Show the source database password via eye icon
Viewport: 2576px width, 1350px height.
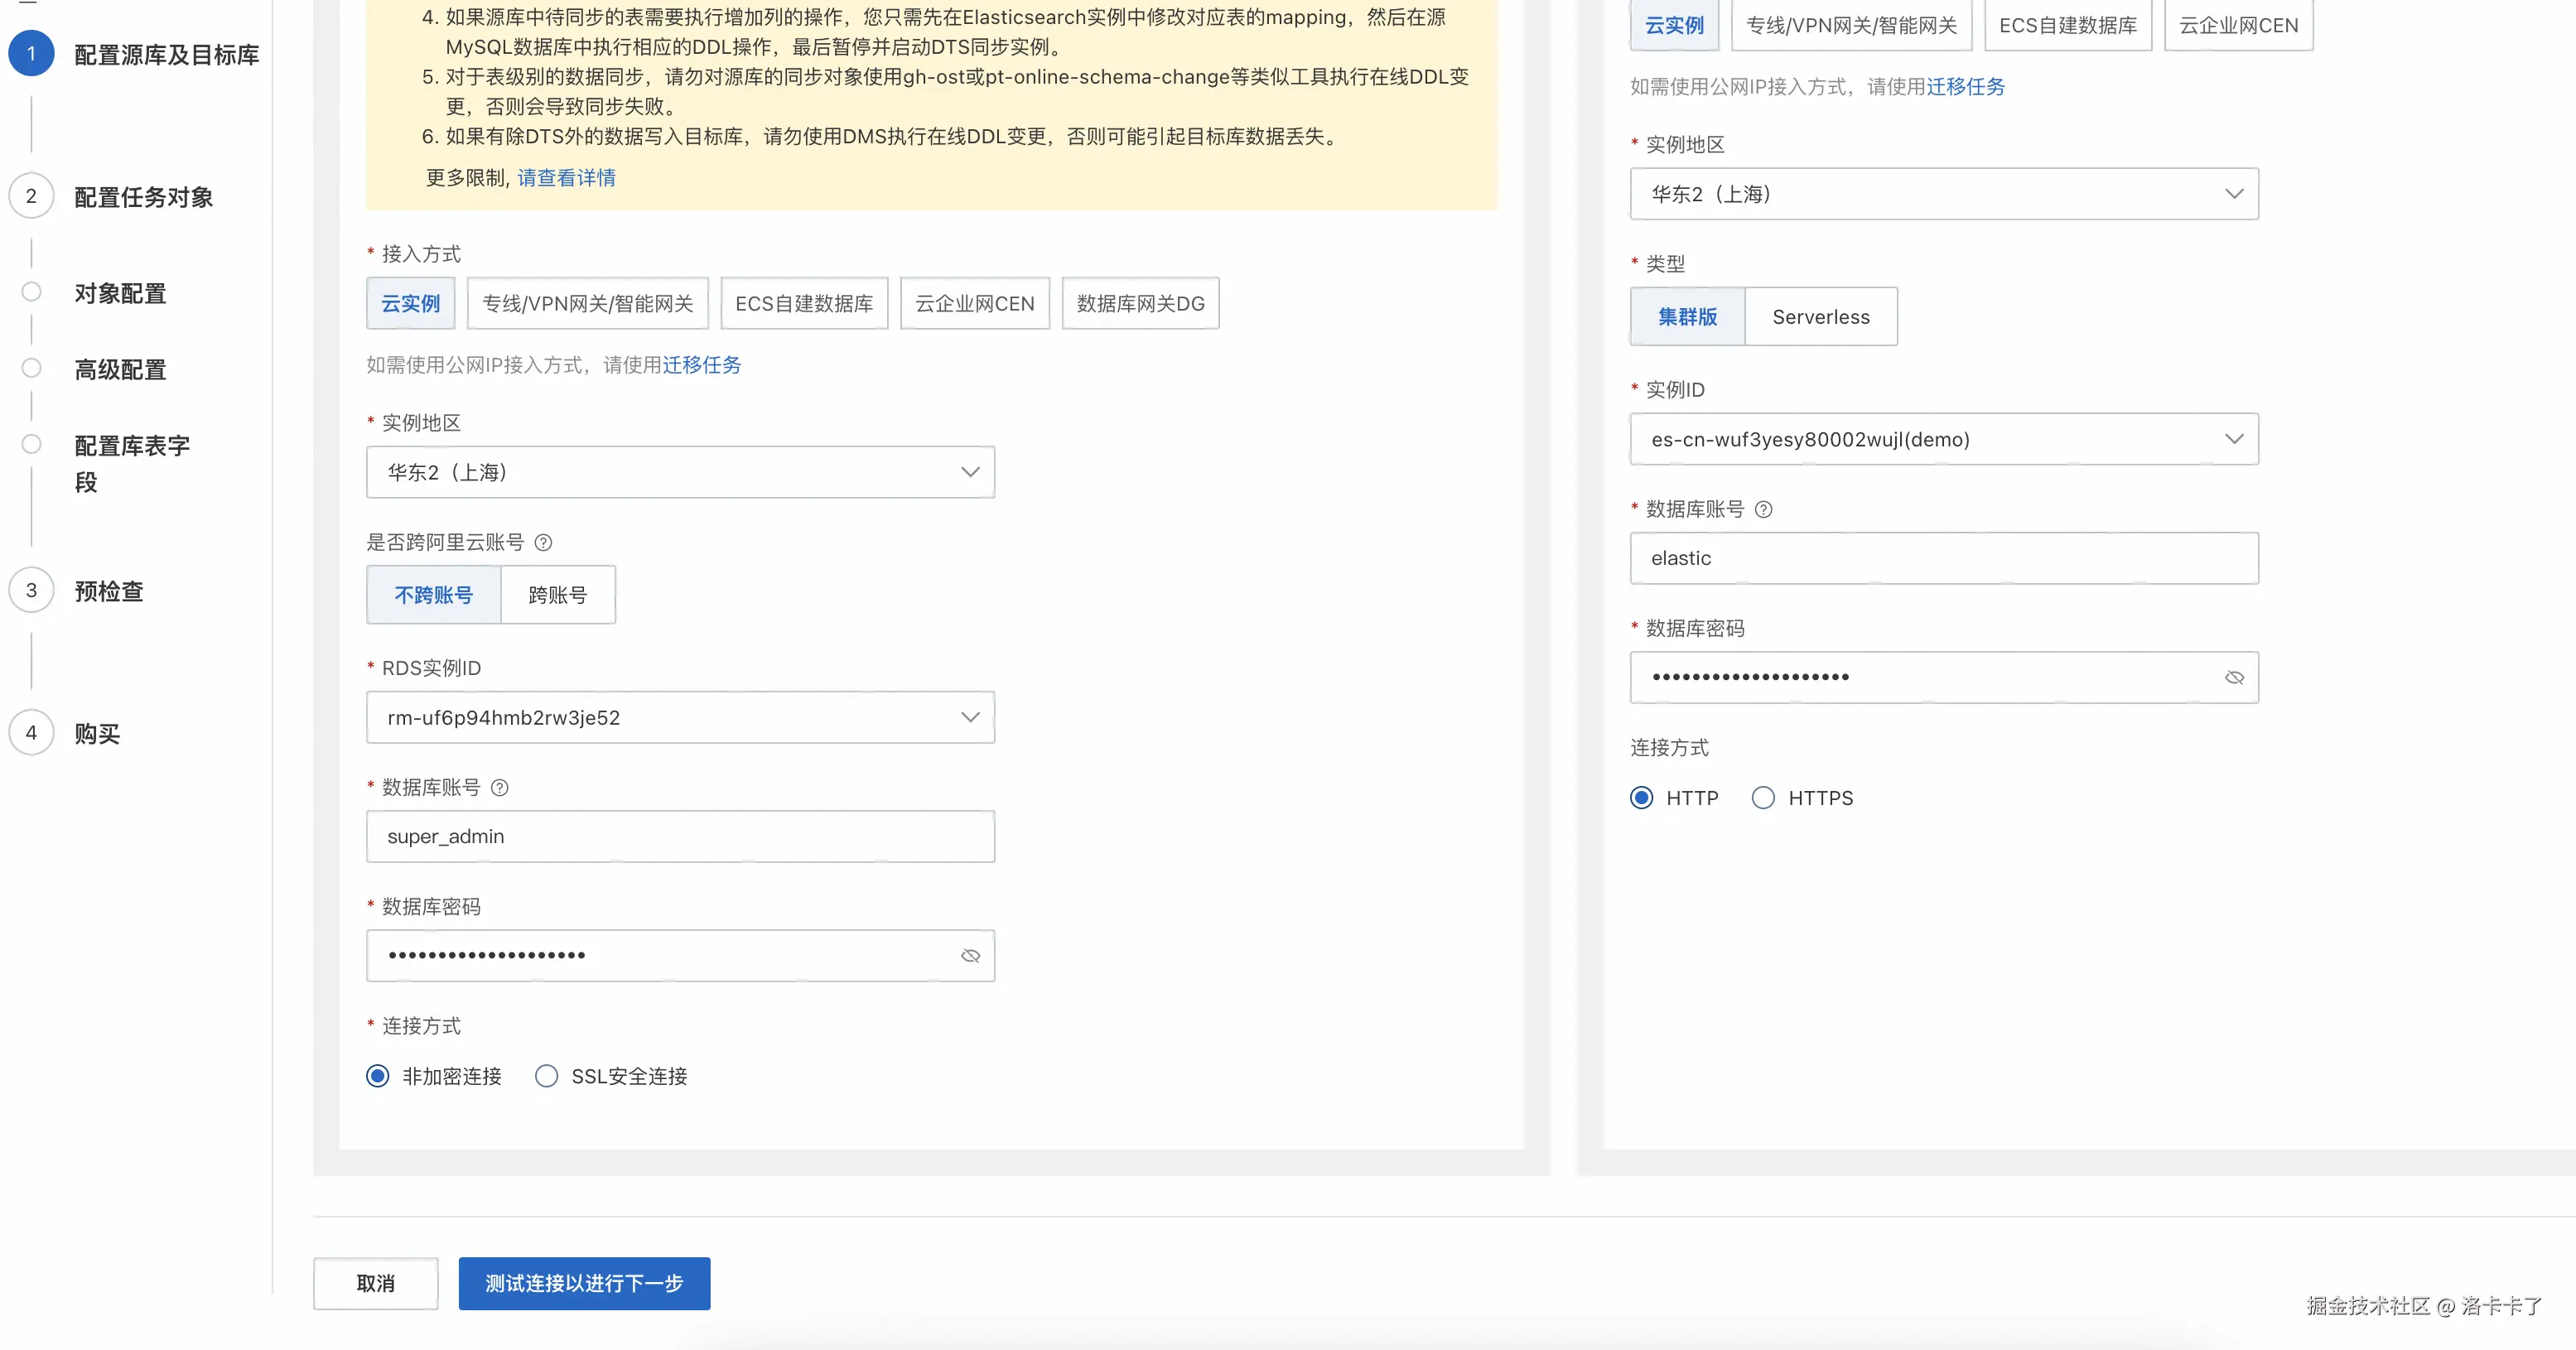(970, 956)
